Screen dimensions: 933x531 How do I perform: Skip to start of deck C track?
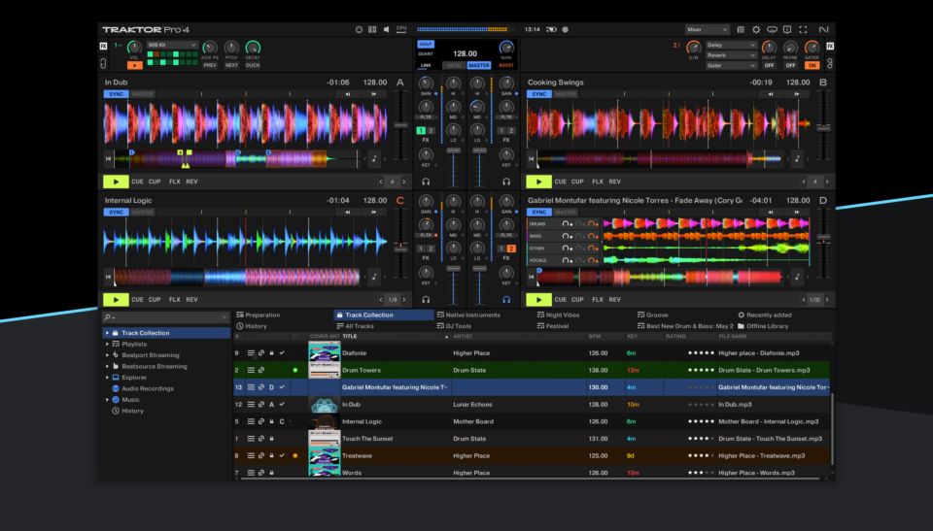110,277
